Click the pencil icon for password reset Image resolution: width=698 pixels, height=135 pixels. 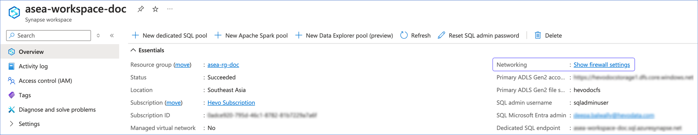pyautogui.click(x=441, y=35)
